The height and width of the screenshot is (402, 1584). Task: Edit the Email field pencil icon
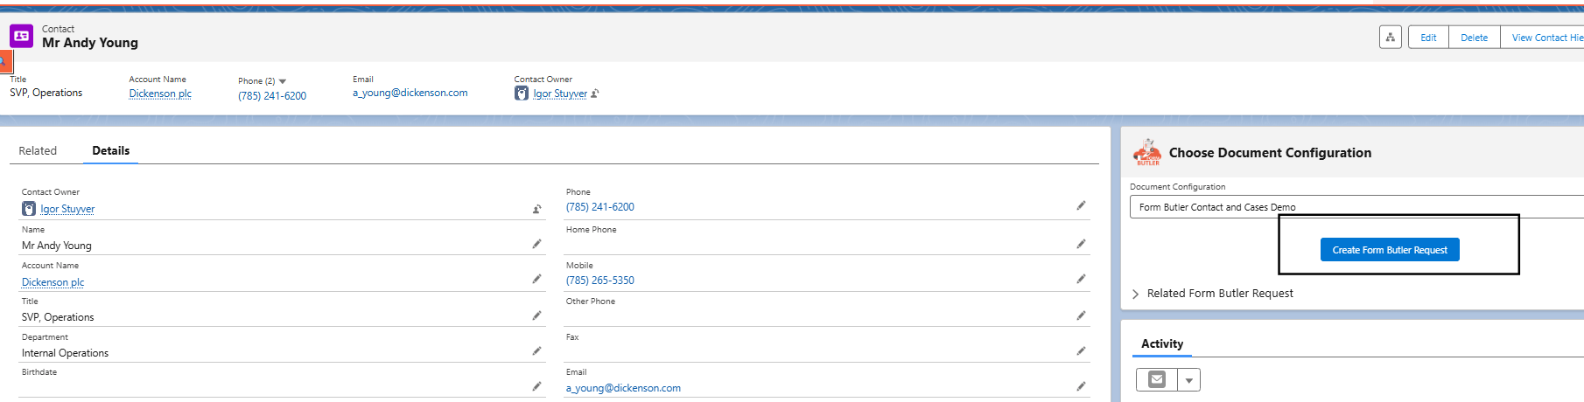pyautogui.click(x=1081, y=385)
